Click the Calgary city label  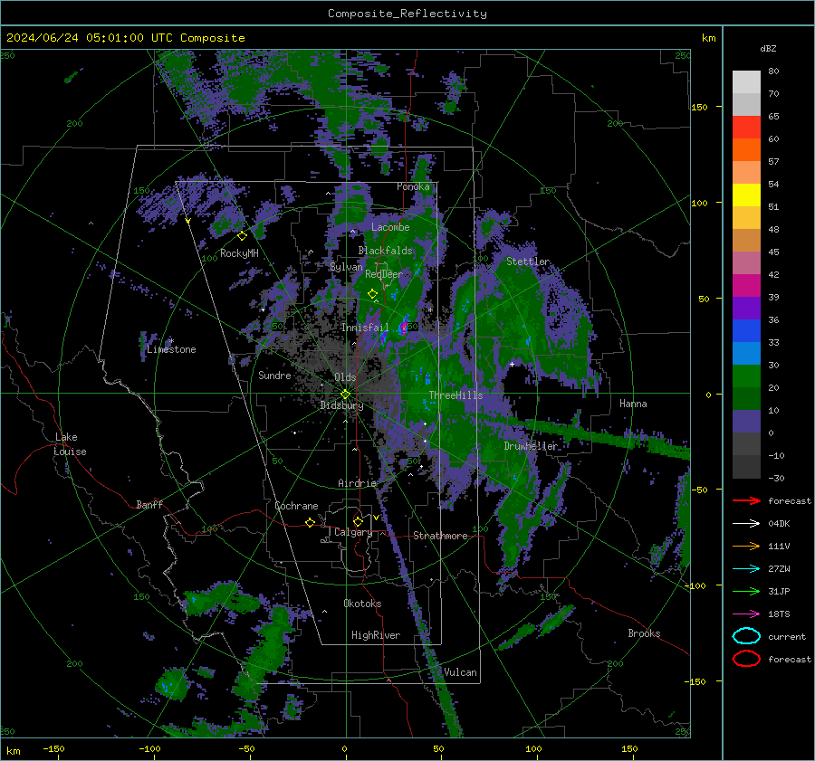pos(353,532)
